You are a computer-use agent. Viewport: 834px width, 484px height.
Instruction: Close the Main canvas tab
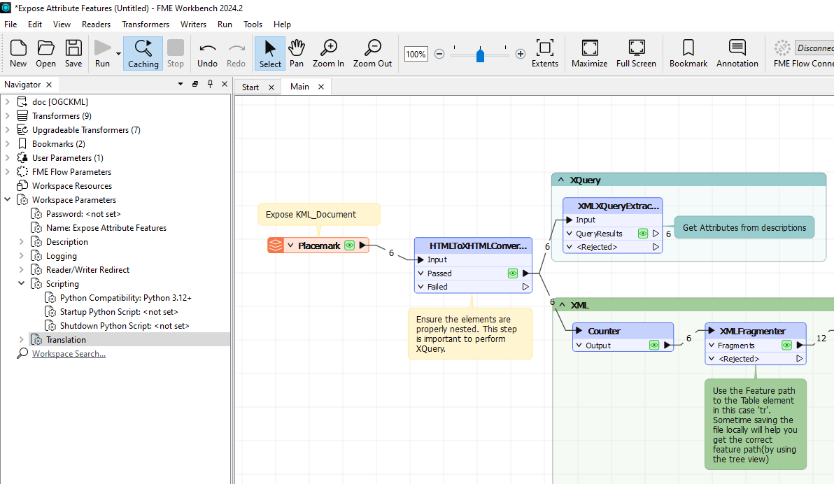[x=321, y=87]
